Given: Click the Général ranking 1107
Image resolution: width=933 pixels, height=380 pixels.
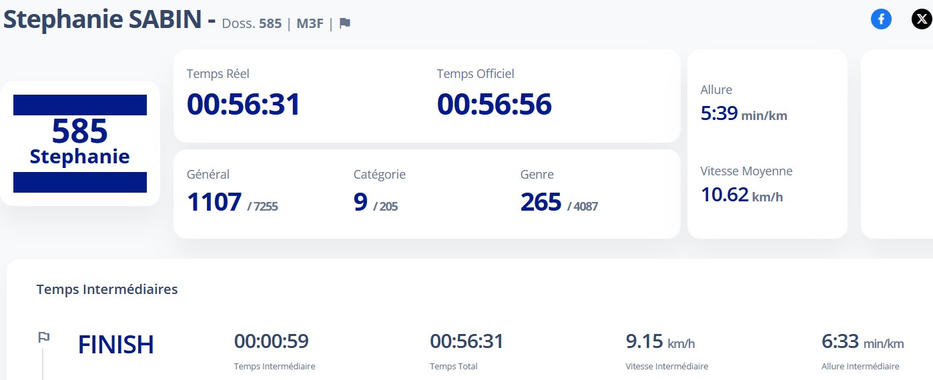Looking at the screenshot, I should pos(214,202).
